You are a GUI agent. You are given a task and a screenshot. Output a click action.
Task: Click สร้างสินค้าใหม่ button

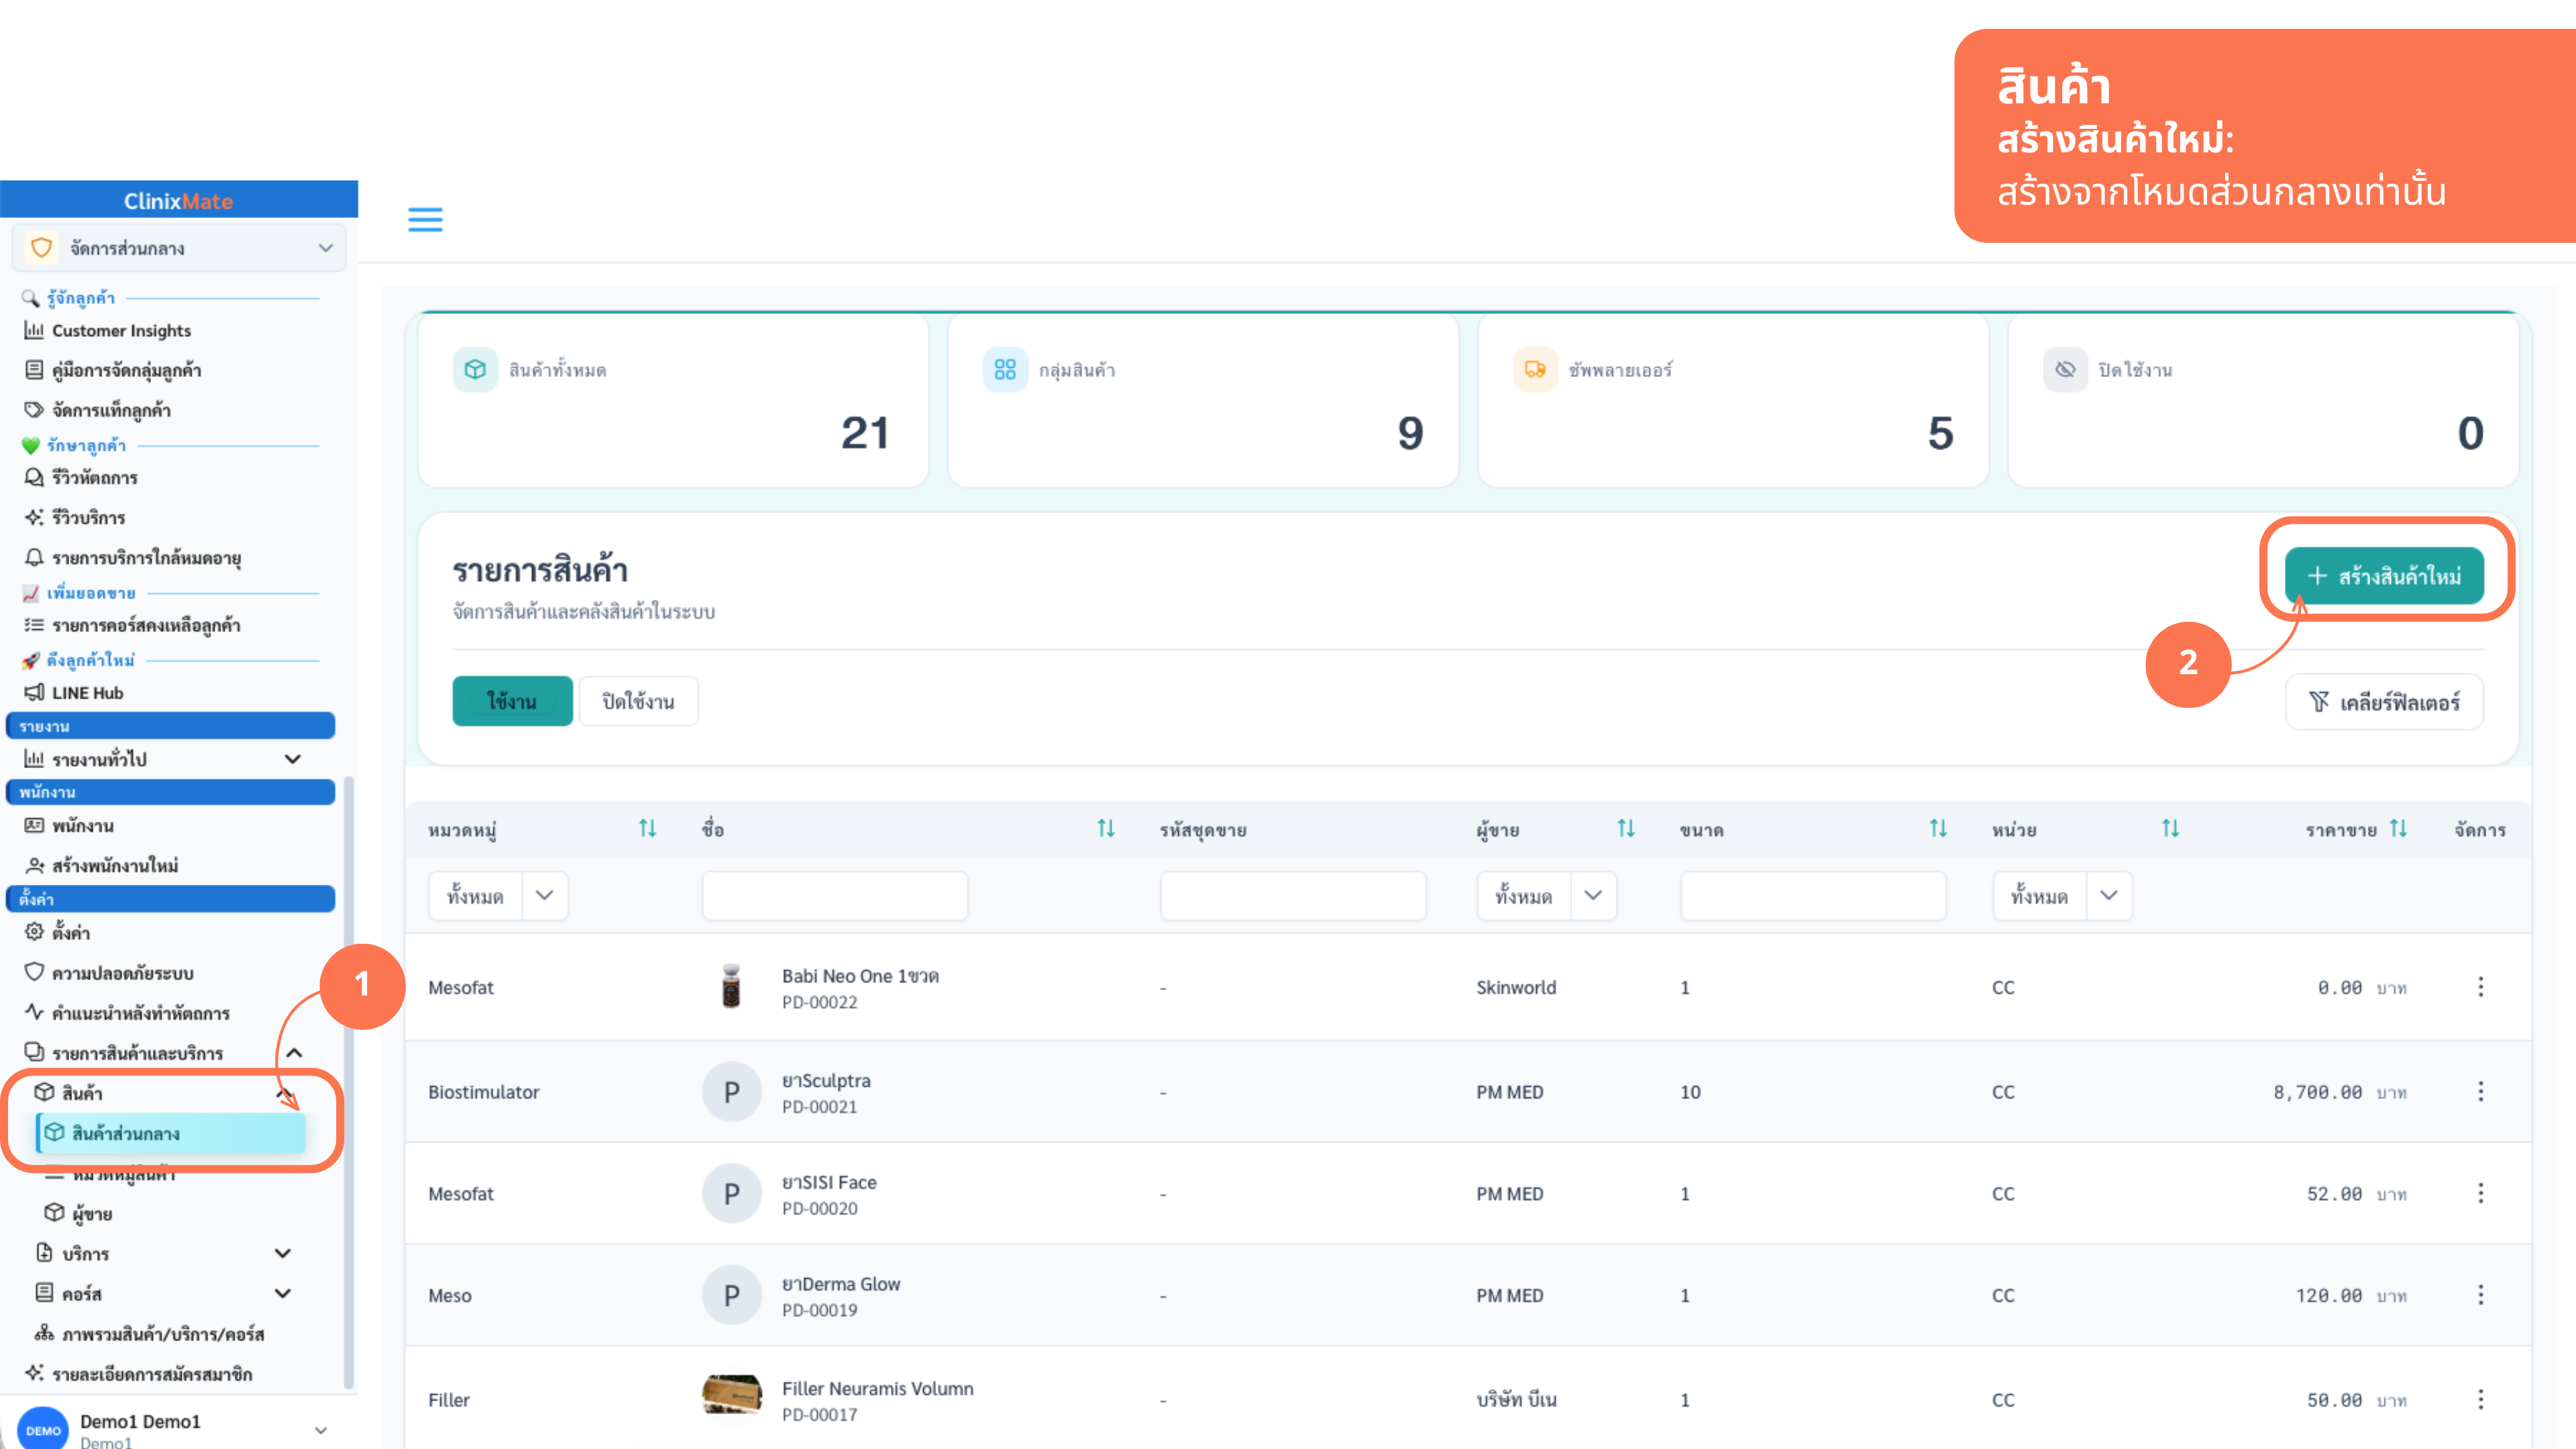click(2384, 575)
